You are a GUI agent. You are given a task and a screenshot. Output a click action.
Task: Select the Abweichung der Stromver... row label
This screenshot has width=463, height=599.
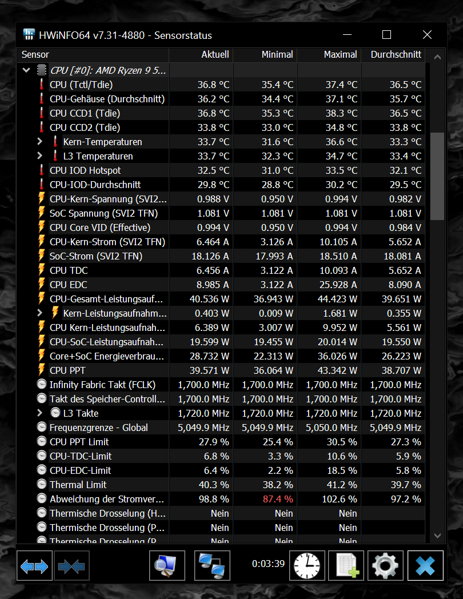point(106,499)
